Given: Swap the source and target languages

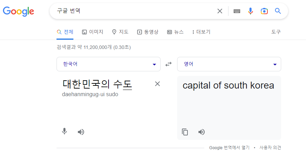Looking at the screenshot, I should coord(169,64).
